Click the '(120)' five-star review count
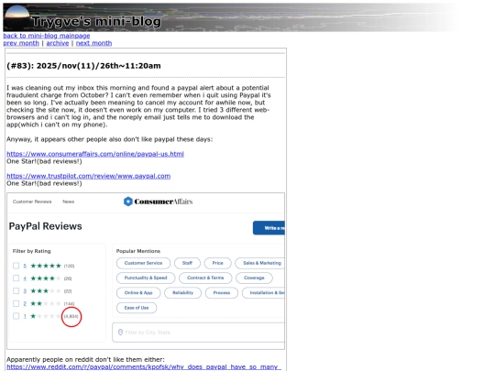 click(69, 266)
